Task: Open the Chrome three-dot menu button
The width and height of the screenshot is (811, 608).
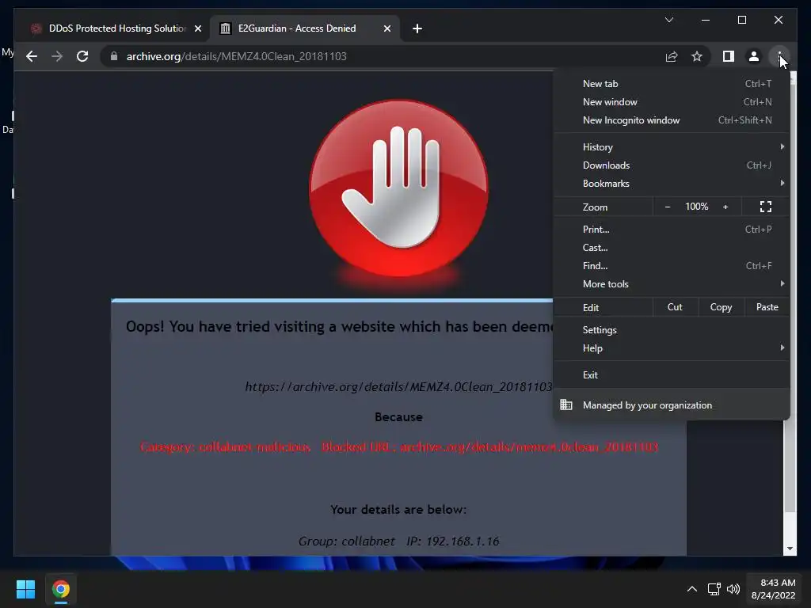Action: 779,56
